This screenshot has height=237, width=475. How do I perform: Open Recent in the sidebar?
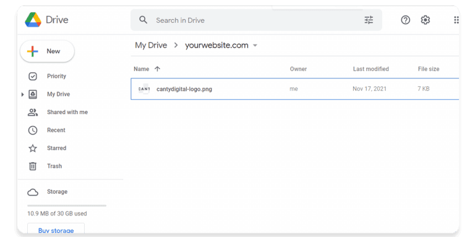(x=56, y=130)
